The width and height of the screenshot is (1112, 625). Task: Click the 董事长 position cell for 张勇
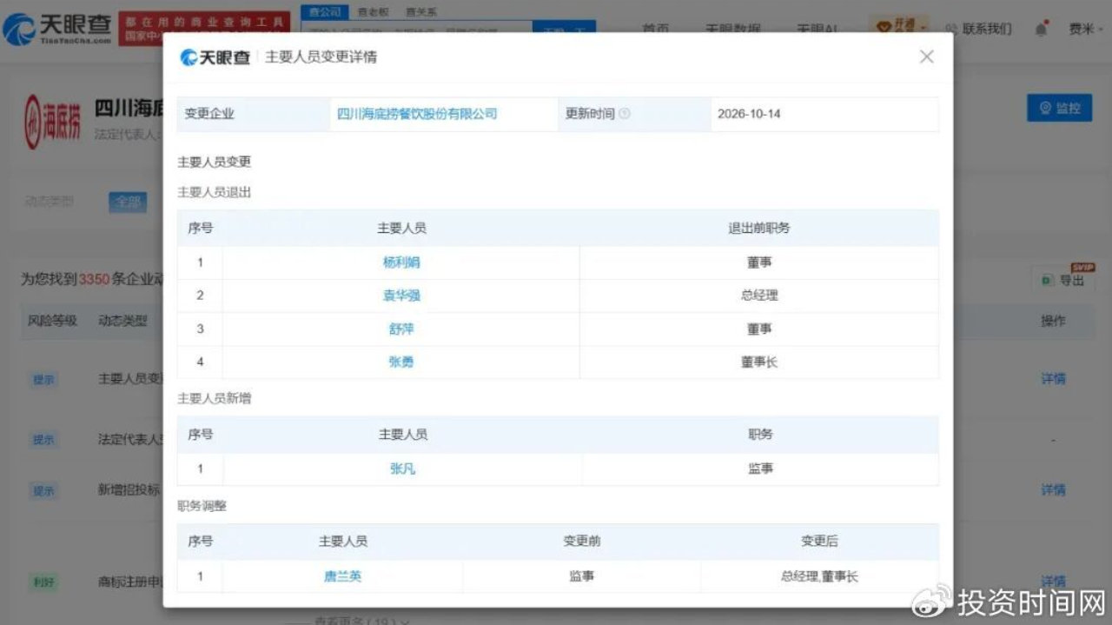(759, 362)
